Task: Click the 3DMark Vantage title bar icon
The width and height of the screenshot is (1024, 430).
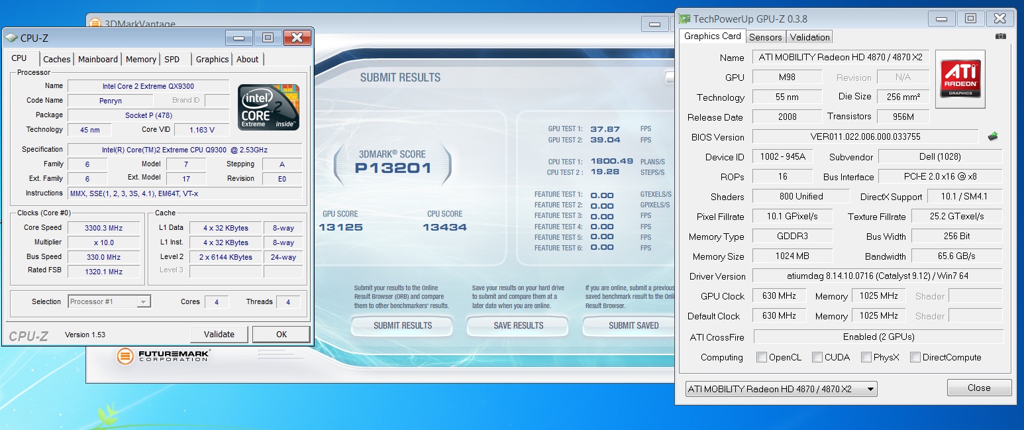Action: point(95,25)
